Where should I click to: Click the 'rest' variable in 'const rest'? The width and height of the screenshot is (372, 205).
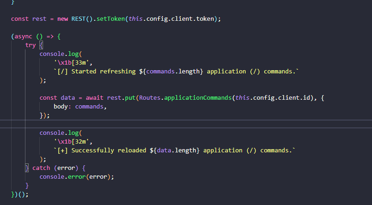point(39,19)
